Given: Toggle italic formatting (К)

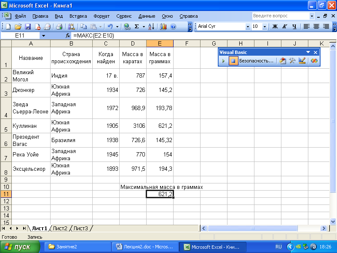Looking at the screenshot, I should (x=285, y=27).
